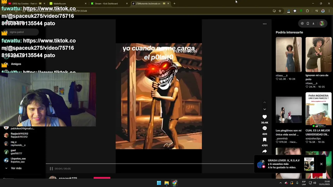Open the Extensions puzzle icon
333x187 pixels.
point(308,11)
